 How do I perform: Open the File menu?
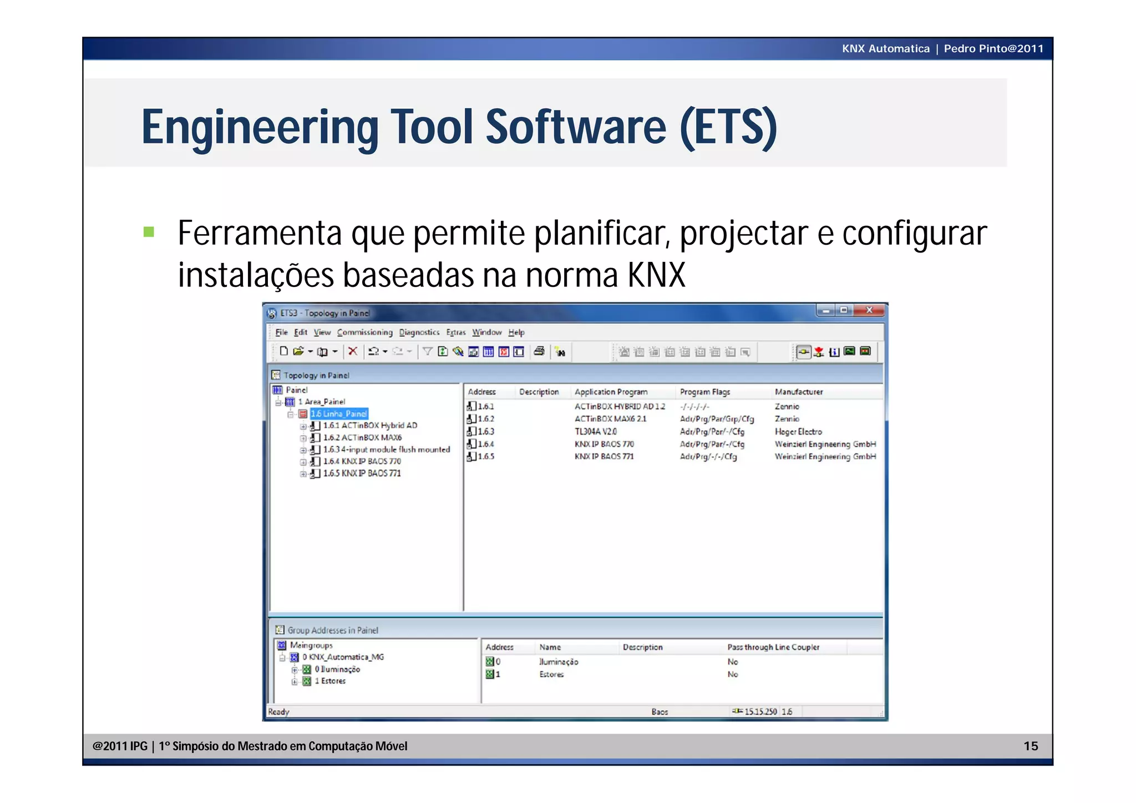tap(282, 332)
